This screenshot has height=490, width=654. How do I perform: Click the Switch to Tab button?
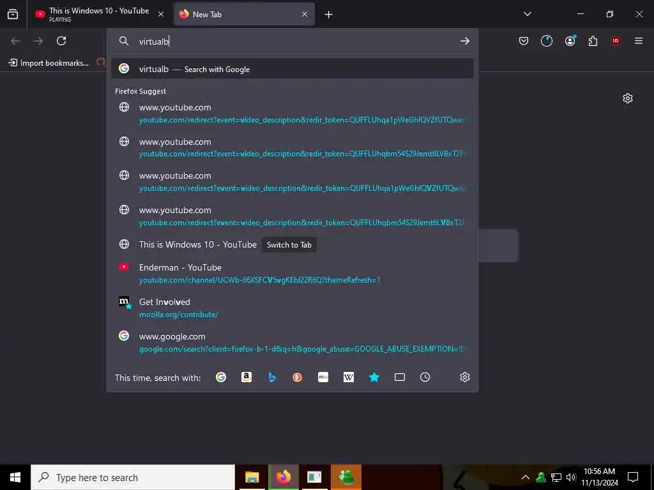pos(289,244)
